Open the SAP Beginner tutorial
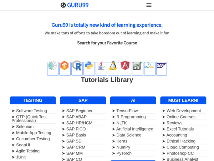 pyautogui.click(x=79, y=111)
